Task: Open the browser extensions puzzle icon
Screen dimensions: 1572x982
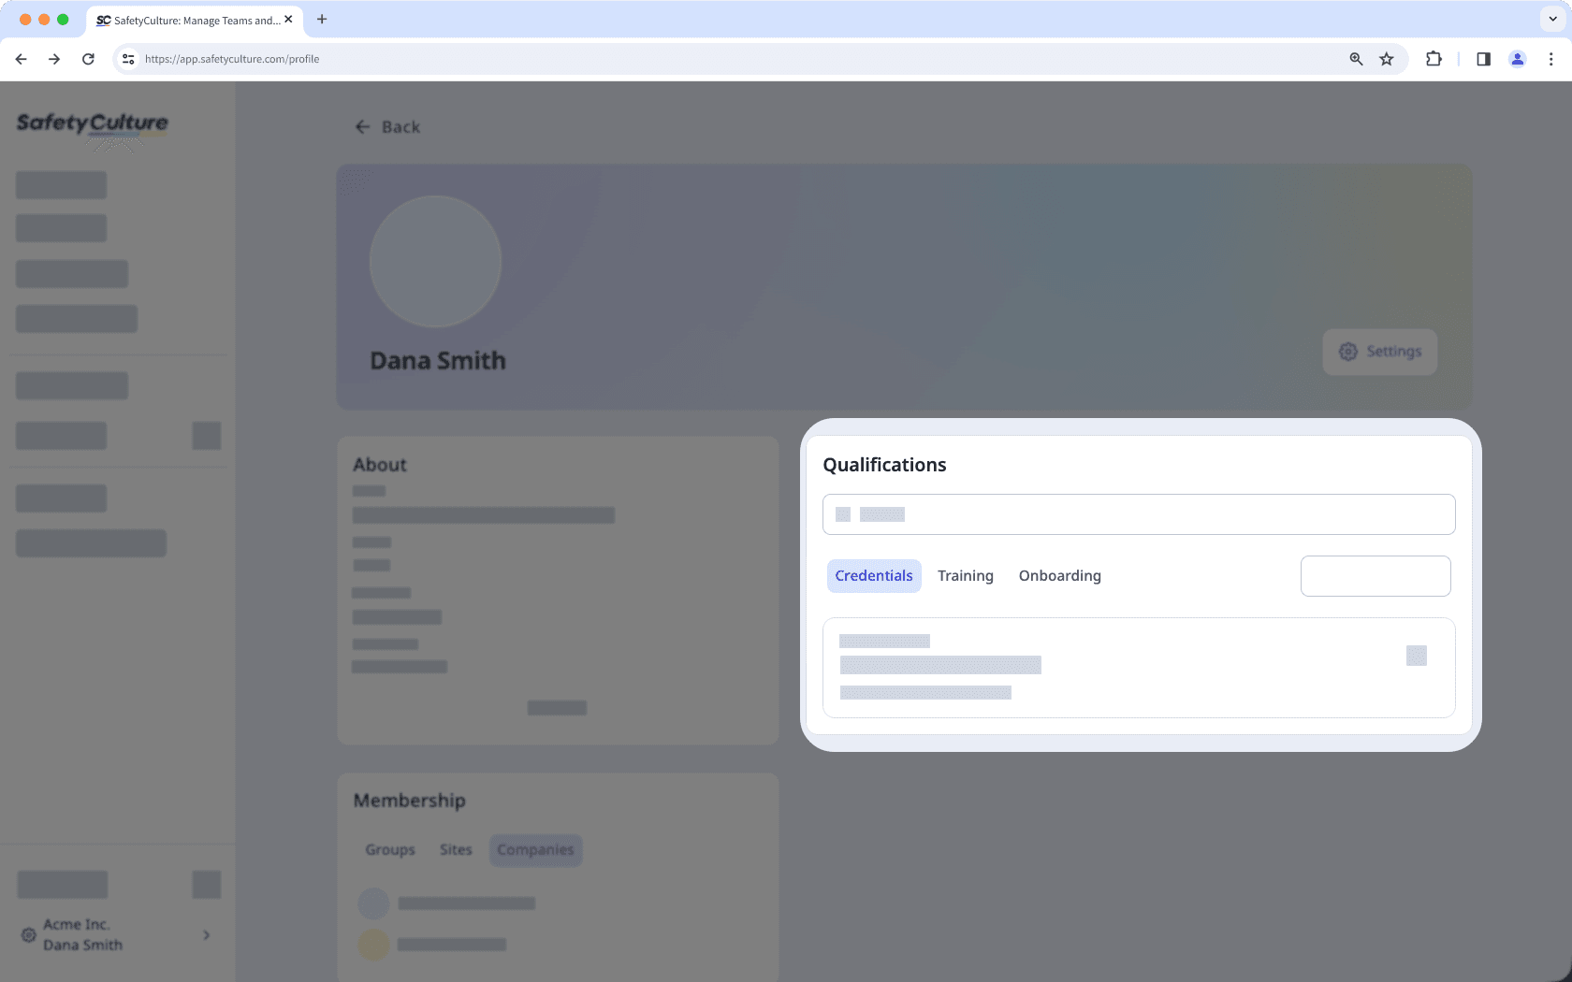Action: point(1433,59)
